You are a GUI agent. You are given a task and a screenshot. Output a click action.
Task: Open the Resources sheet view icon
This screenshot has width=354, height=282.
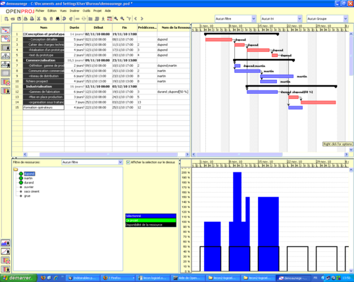[6, 47]
